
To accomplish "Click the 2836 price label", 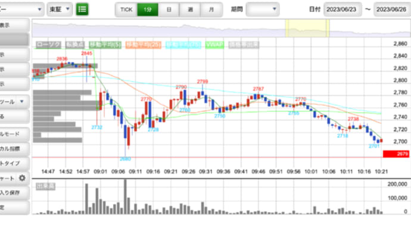I will point(62,59).
